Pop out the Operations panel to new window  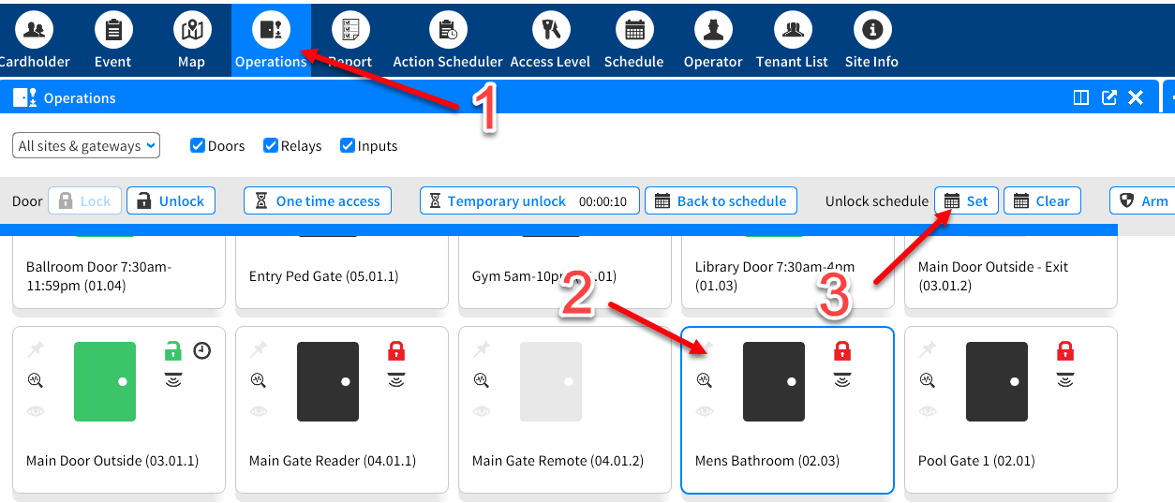point(1109,97)
